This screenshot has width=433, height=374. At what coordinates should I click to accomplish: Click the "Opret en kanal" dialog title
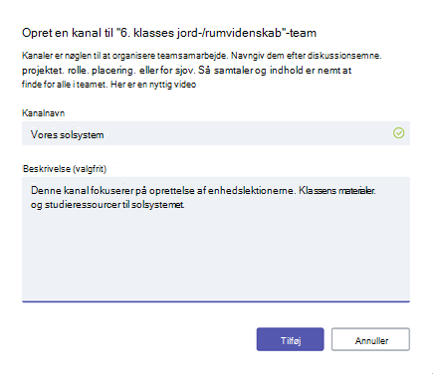(169, 33)
